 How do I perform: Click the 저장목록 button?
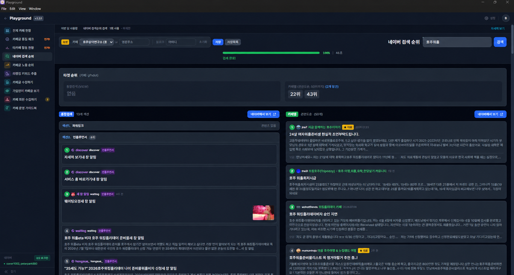click(233, 42)
